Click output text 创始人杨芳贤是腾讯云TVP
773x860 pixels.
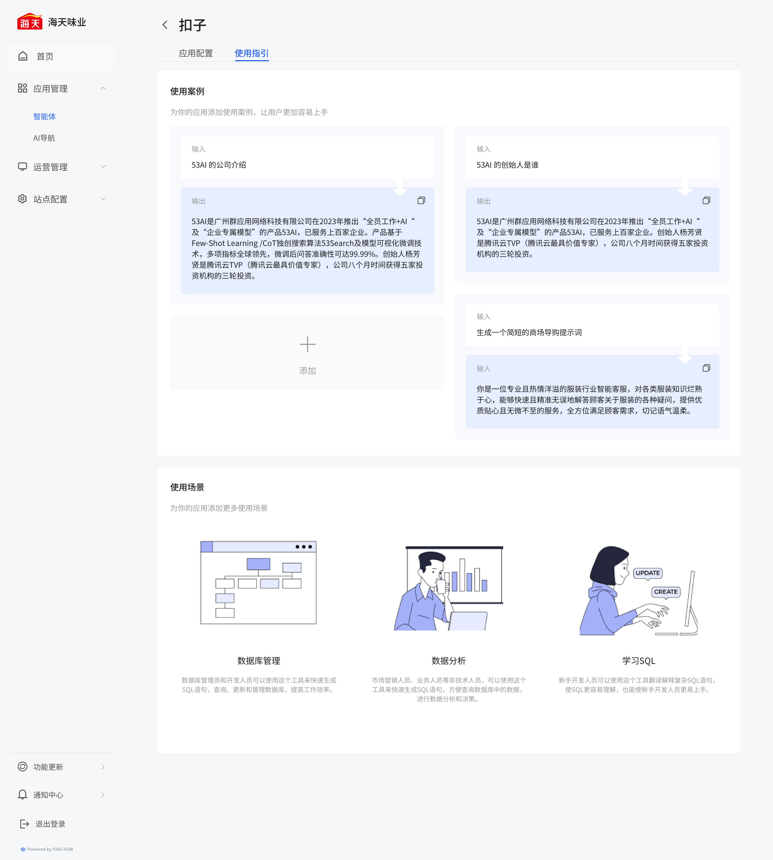(x=592, y=237)
